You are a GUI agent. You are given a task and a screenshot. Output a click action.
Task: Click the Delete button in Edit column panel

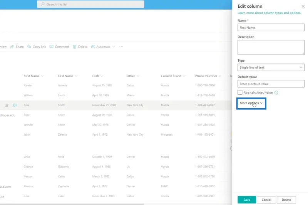pyautogui.click(x=286, y=200)
